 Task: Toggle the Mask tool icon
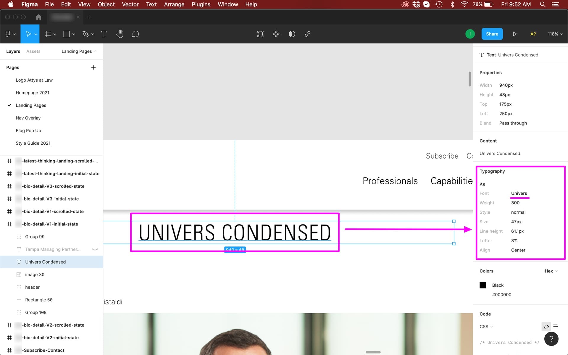tap(292, 33)
